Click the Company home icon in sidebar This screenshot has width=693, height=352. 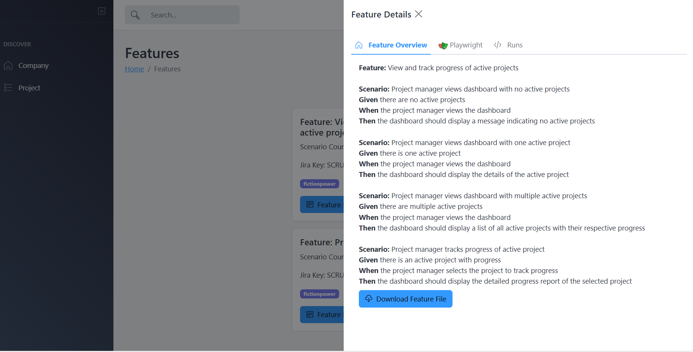[x=8, y=65]
